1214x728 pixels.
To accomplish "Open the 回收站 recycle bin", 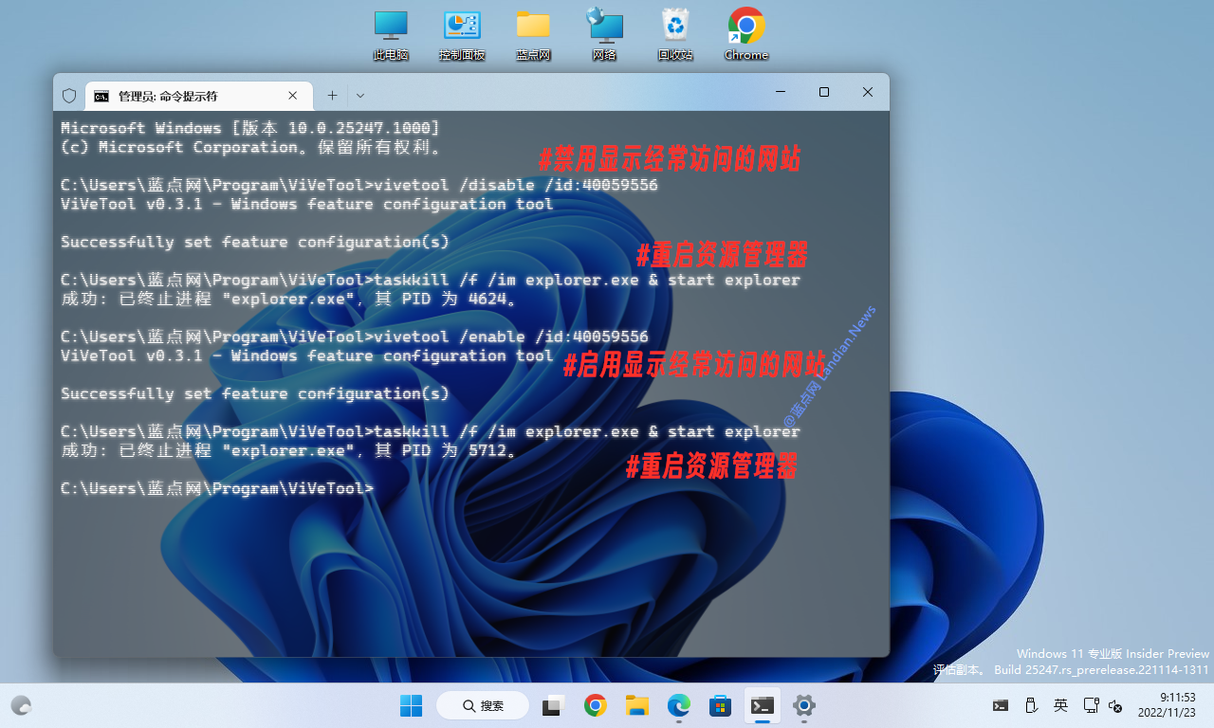I will (x=675, y=35).
